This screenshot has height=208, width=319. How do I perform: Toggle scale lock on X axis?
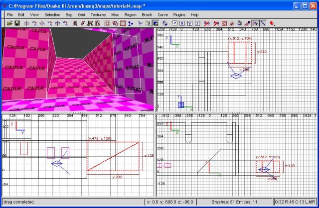[182, 23]
